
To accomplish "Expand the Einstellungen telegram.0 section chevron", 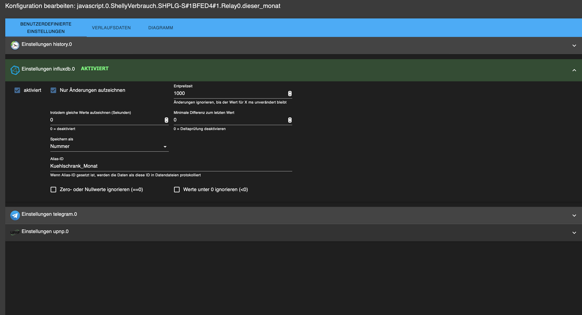I will click(574, 216).
